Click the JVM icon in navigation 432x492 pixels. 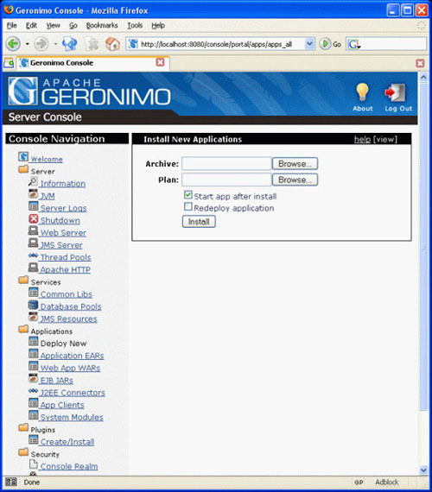(33, 194)
